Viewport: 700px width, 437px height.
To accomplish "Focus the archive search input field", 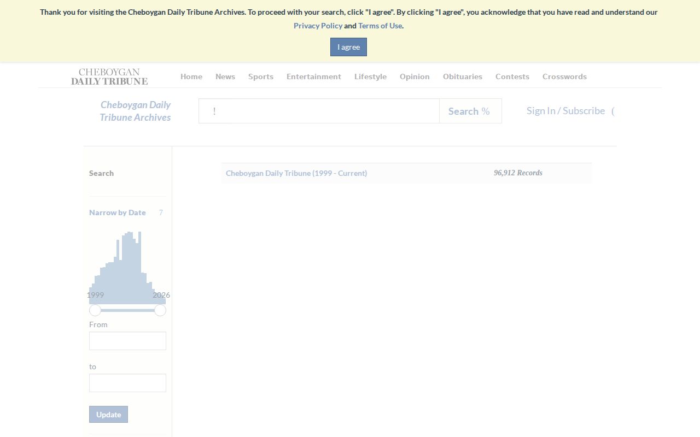I will click(x=319, y=111).
